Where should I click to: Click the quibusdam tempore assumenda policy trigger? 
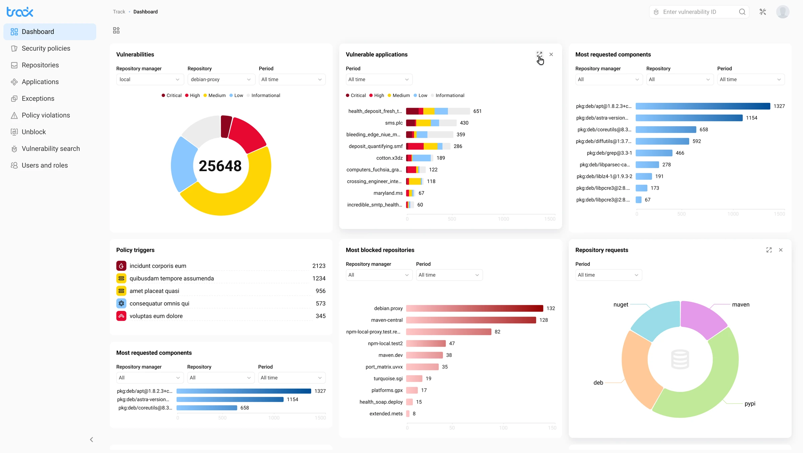tap(221, 278)
